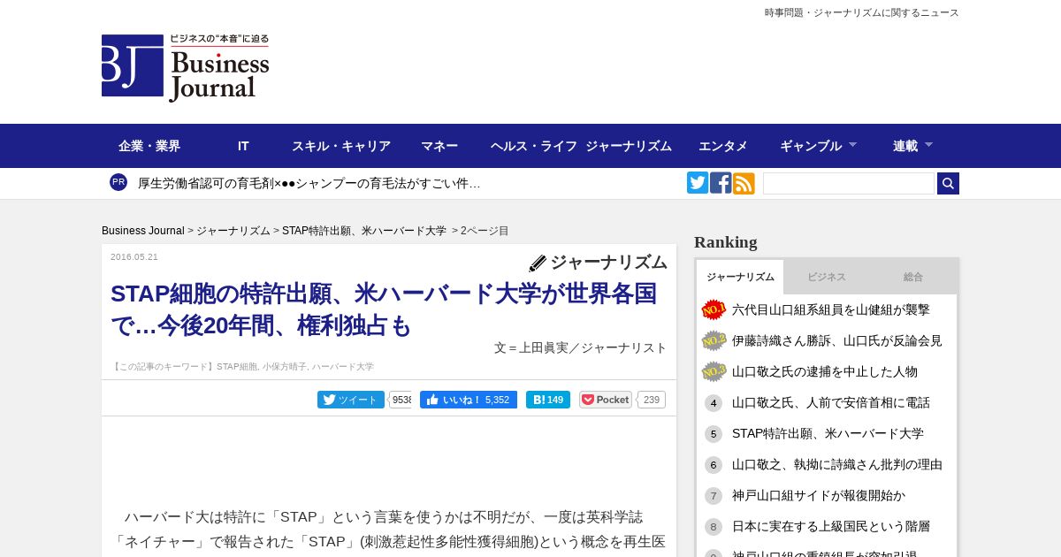Share article with ツイート button
1061x557 pixels.
click(x=351, y=400)
